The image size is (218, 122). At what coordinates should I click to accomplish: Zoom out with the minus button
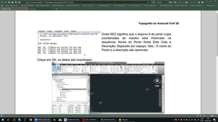[x=208, y=116]
